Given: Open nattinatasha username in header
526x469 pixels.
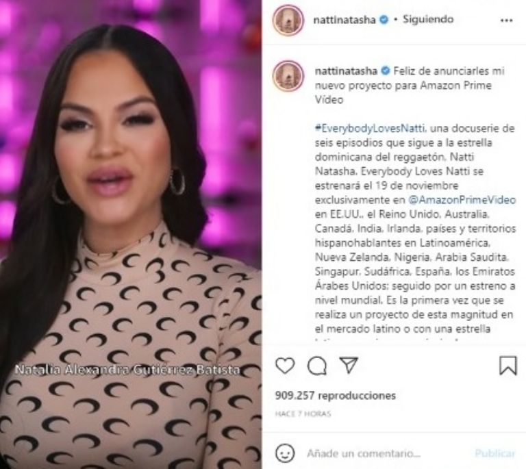Looking at the screenshot, I should tap(345, 20).
